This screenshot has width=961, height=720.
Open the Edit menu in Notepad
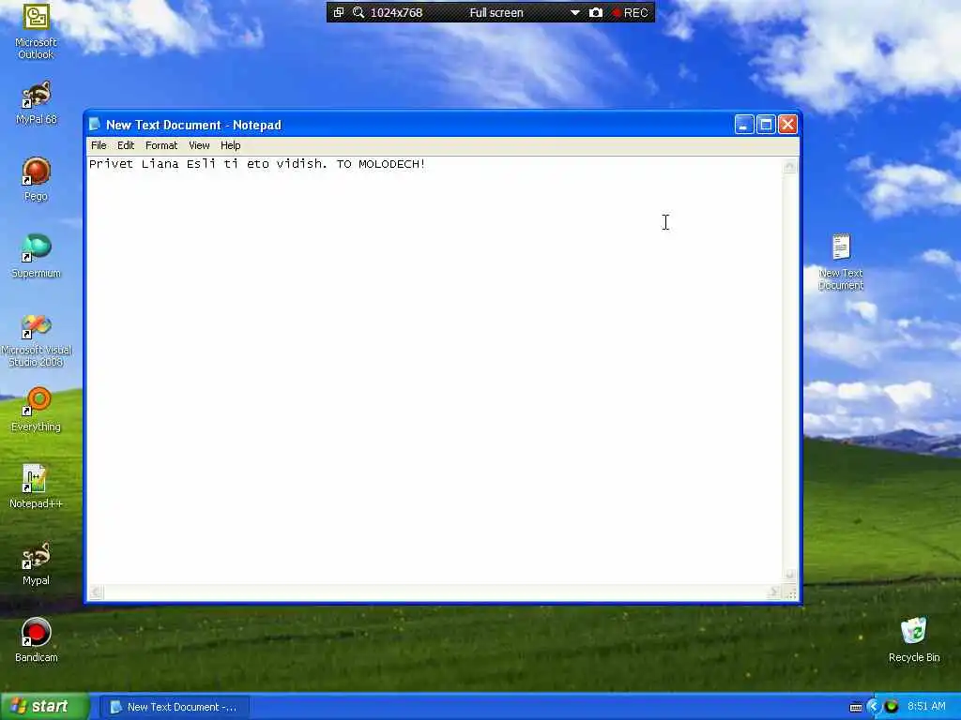click(x=126, y=145)
